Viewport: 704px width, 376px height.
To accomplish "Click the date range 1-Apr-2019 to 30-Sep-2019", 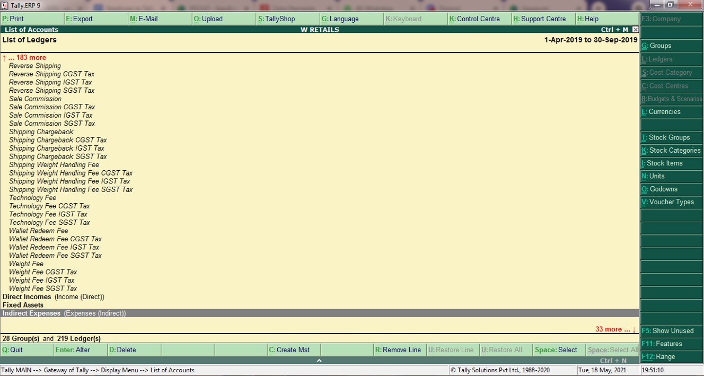I will tap(591, 40).
